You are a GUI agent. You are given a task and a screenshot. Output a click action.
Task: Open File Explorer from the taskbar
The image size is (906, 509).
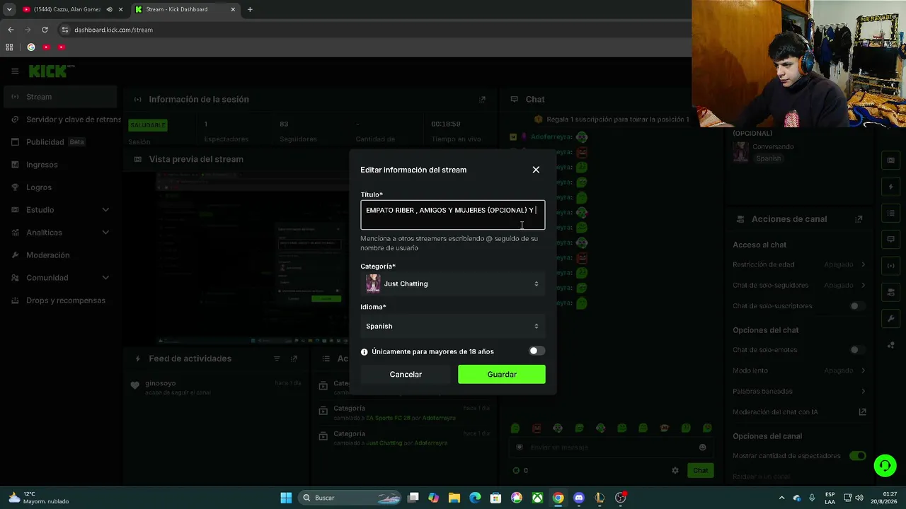(x=454, y=498)
